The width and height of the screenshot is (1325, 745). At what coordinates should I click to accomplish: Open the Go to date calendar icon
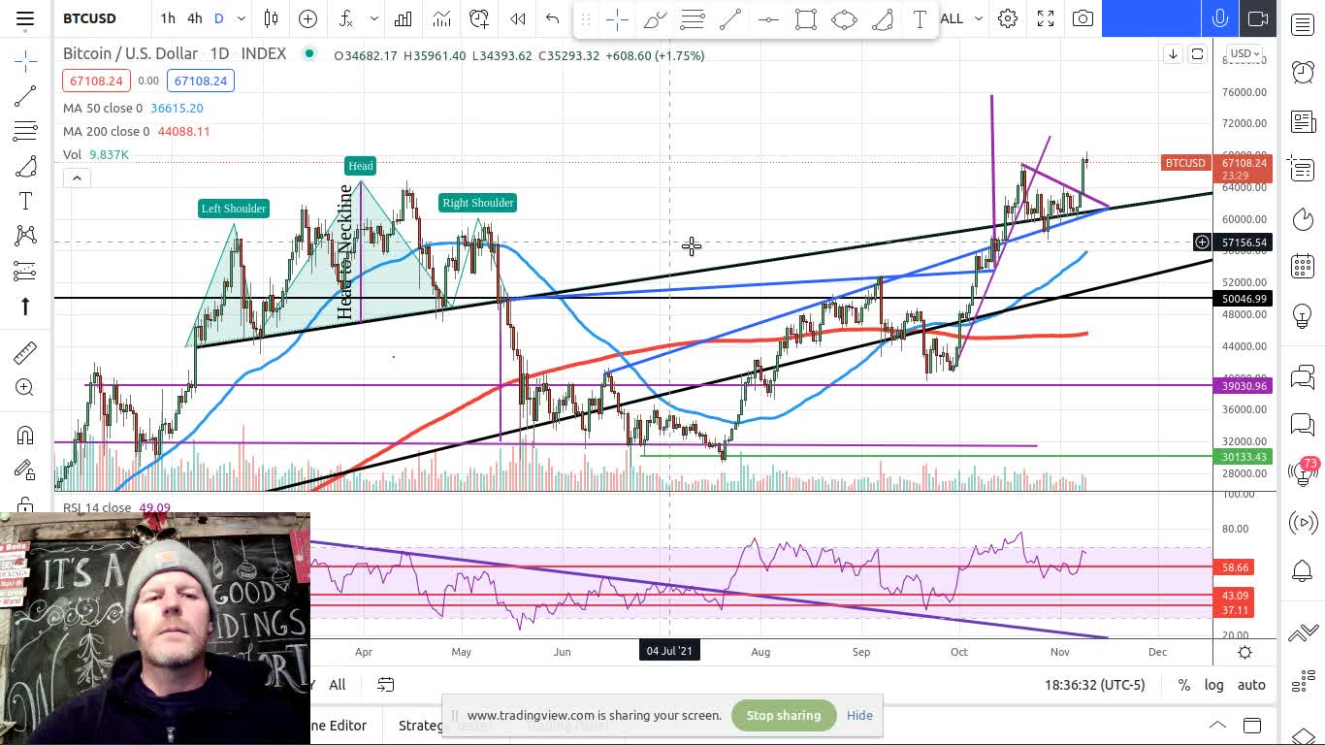[385, 685]
